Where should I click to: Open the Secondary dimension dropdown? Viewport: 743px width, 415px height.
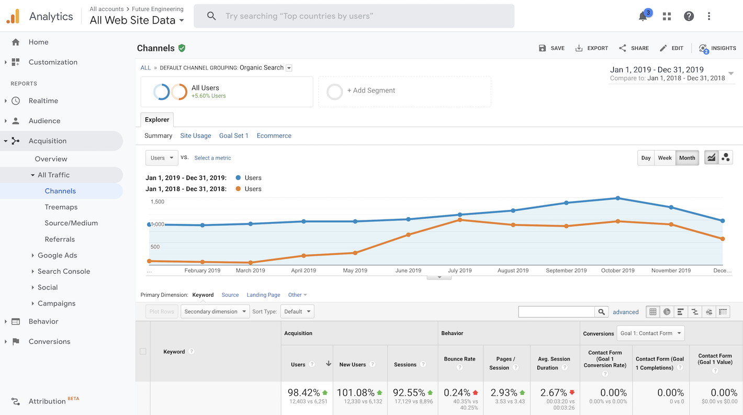pos(215,312)
